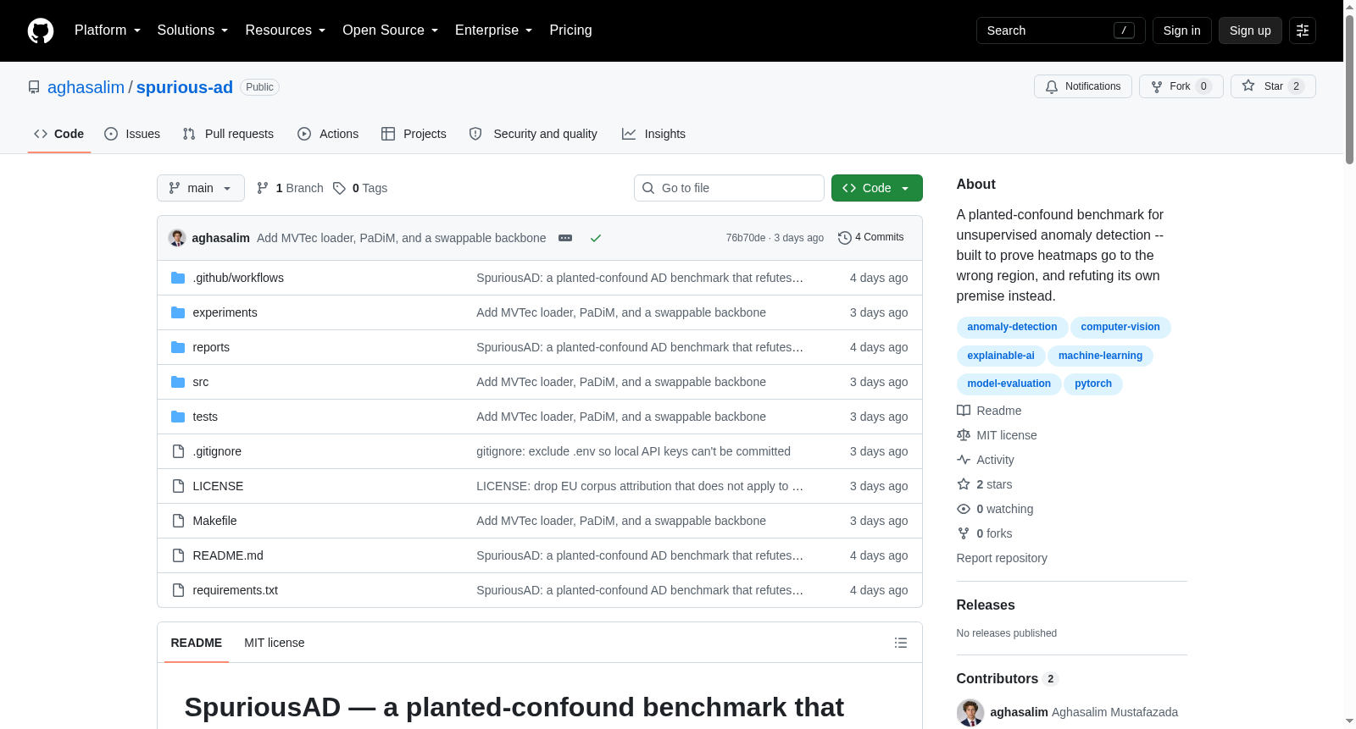Open the computer-vision topic tag
Image resolution: width=1356 pixels, height=729 pixels.
(1120, 327)
